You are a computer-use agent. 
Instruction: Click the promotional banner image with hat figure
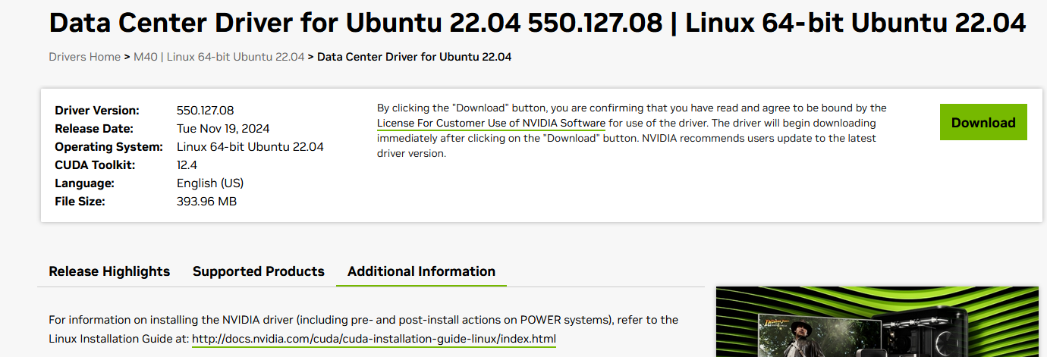(877, 321)
